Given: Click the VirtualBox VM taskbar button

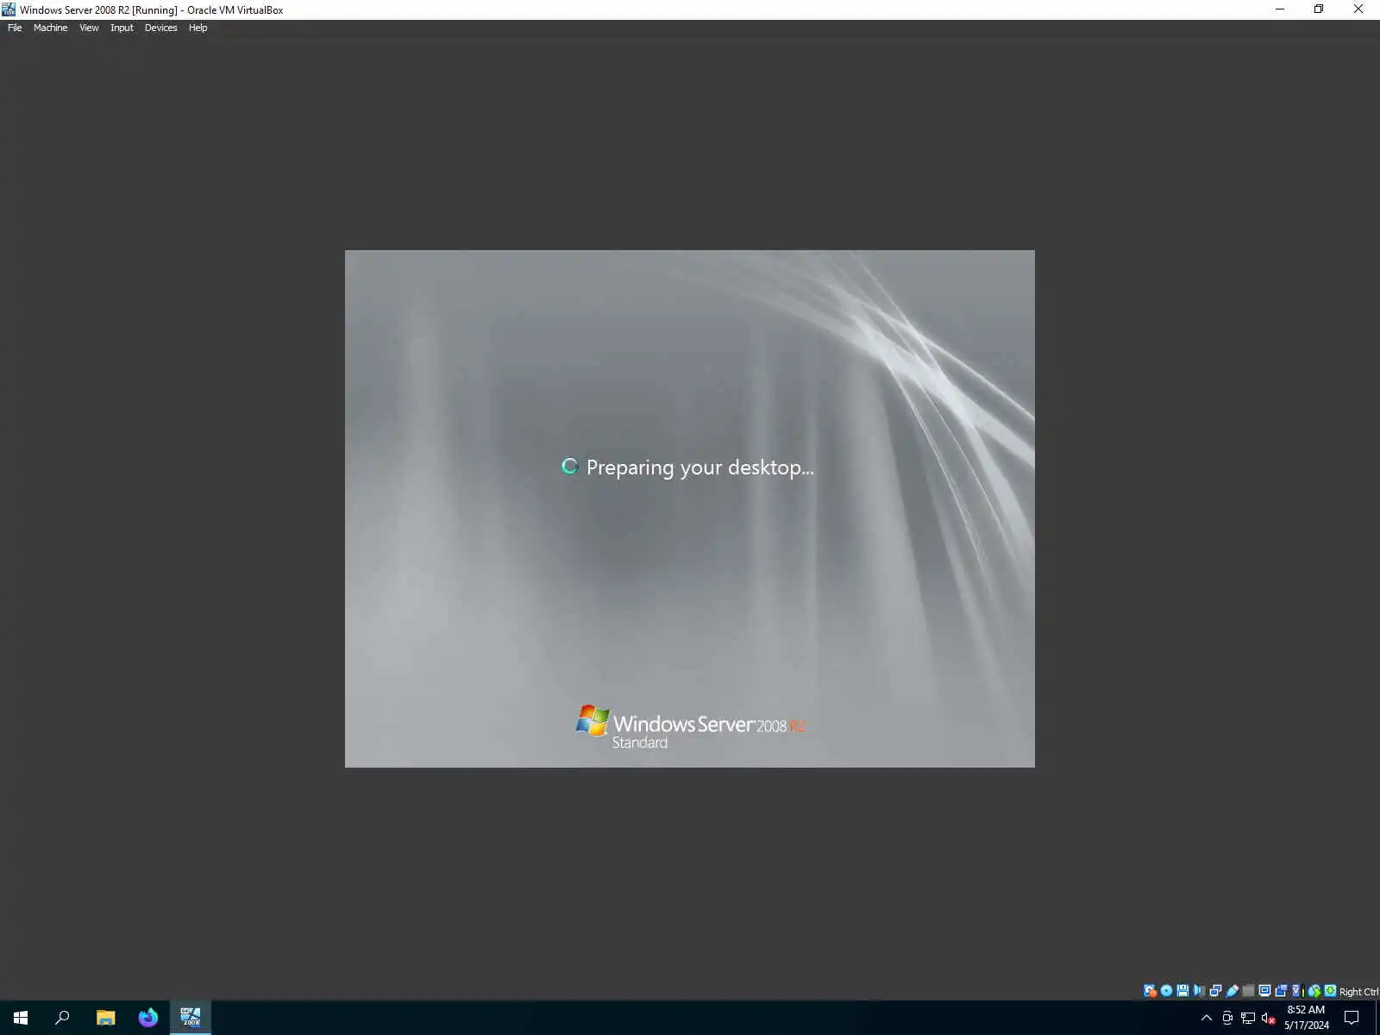Looking at the screenshot, I should (191, 1018).
